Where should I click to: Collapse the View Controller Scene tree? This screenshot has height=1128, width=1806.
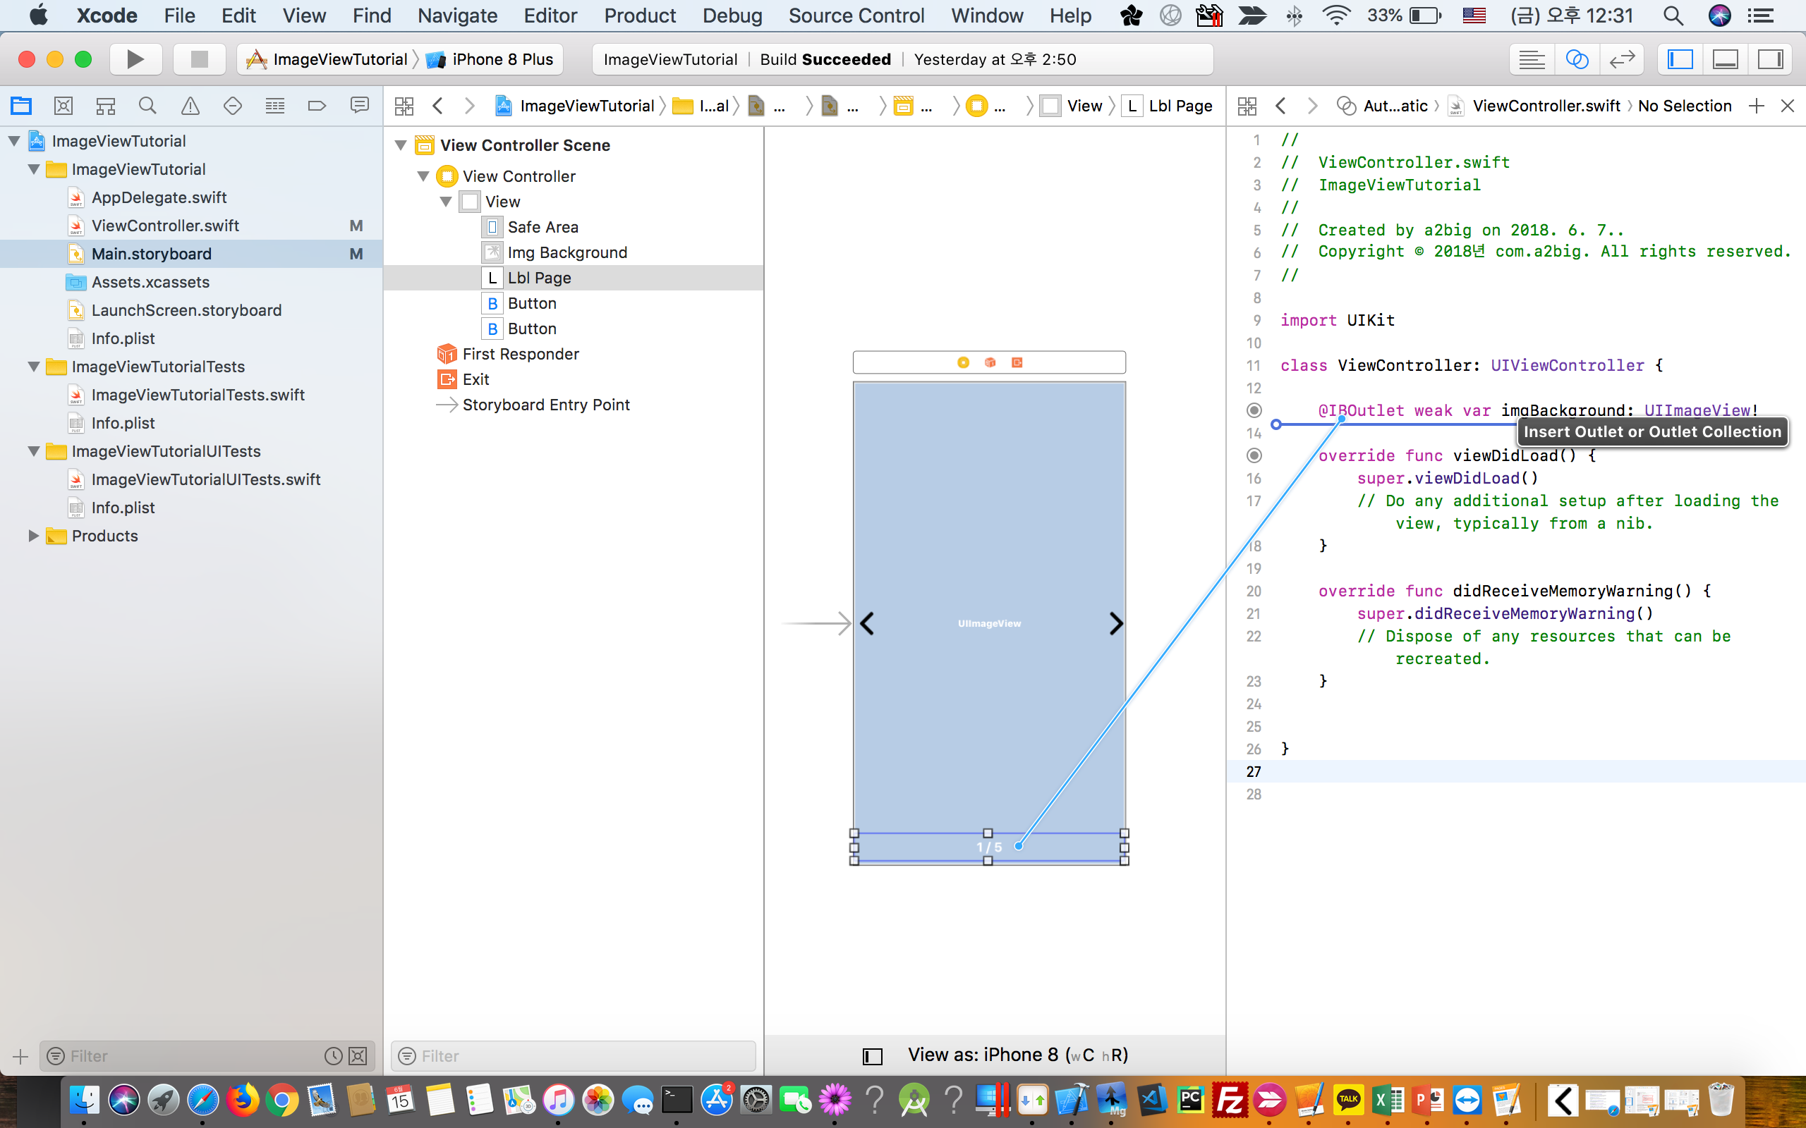(401, 145)
